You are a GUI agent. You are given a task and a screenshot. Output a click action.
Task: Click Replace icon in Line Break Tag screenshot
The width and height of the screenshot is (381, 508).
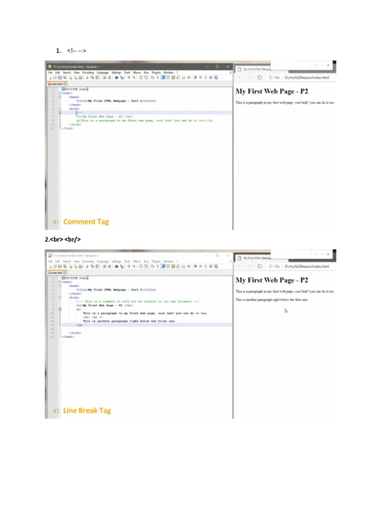122,266
